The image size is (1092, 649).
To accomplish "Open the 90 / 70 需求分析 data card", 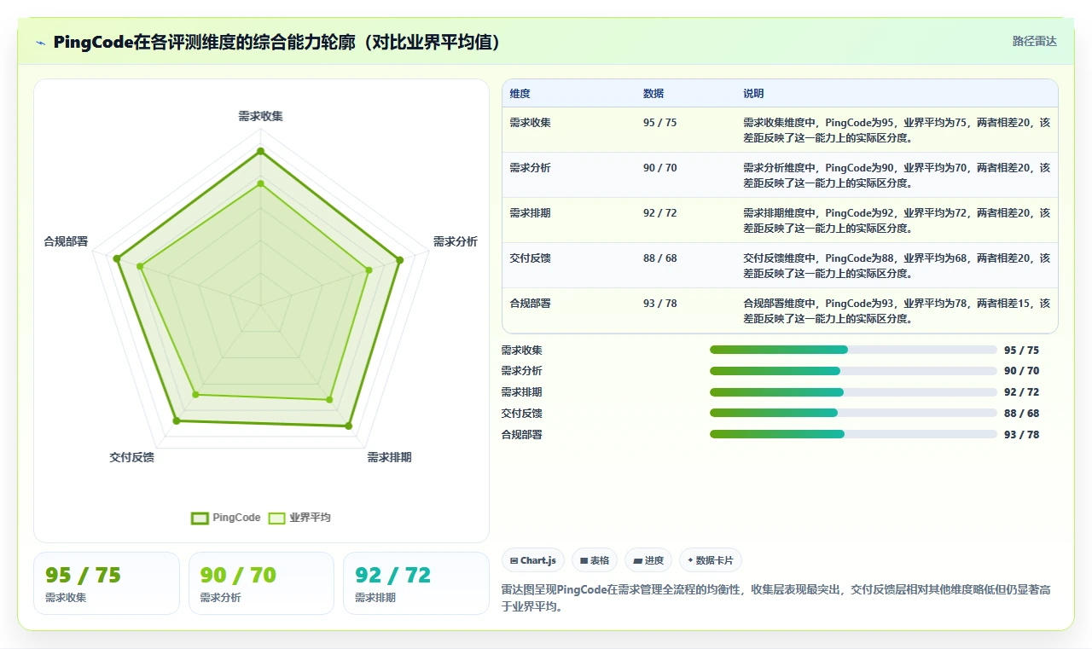I will [261, 583].
